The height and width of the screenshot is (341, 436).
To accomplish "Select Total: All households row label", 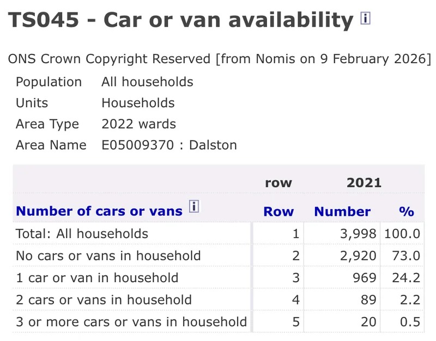I will [82, 234].
